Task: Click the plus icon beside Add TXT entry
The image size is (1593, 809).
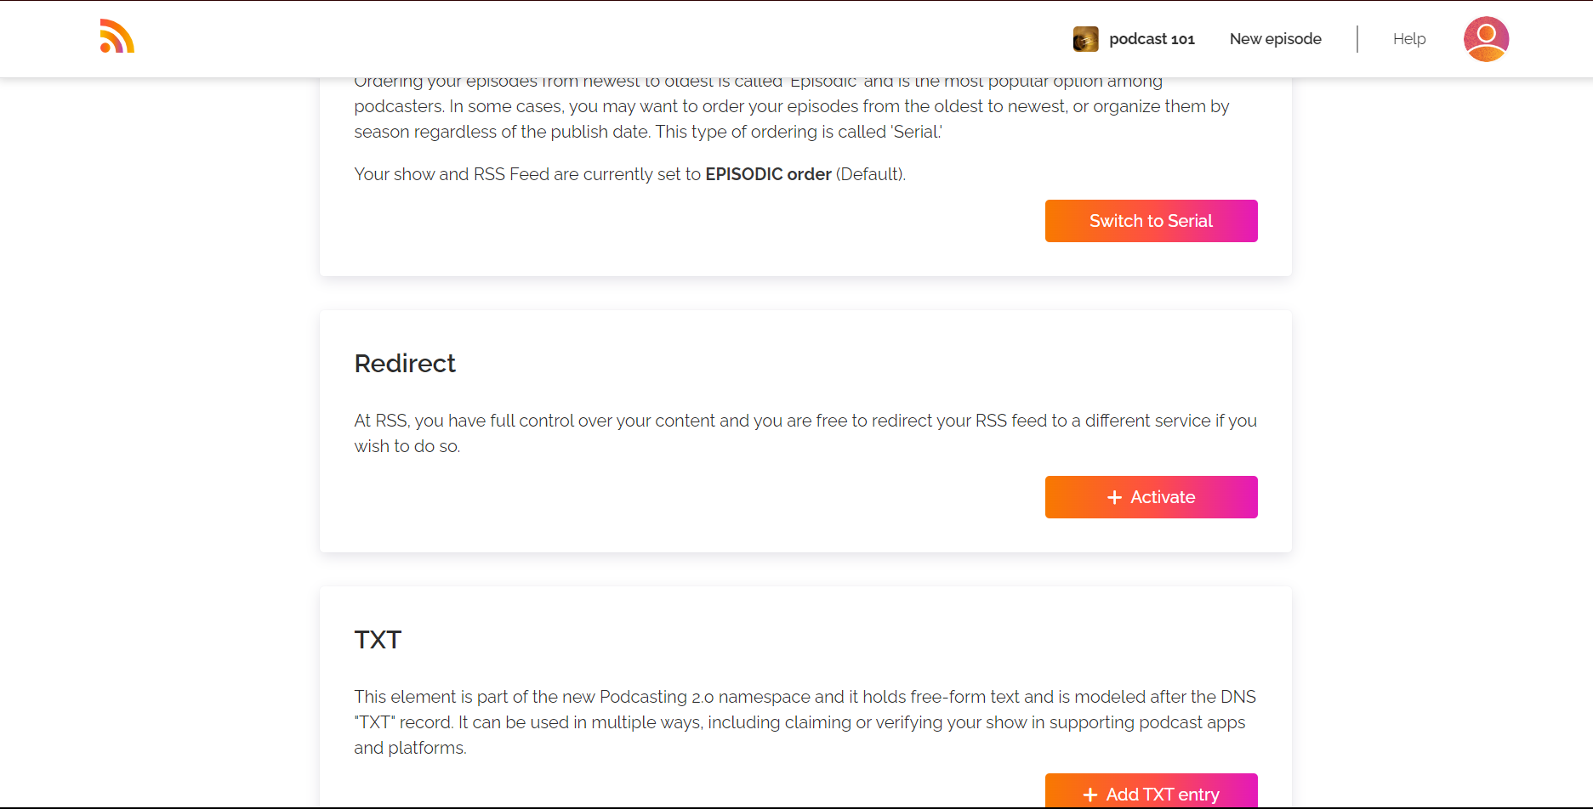Action: (1089, 795)
